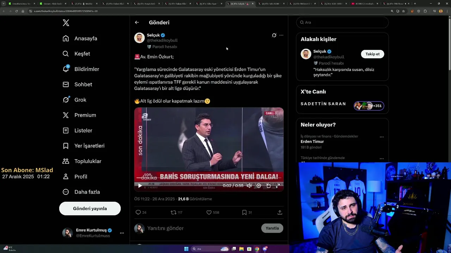The image size is (451, 253).
Task: Open browser three-dot menu
Action: pos(447,11)
